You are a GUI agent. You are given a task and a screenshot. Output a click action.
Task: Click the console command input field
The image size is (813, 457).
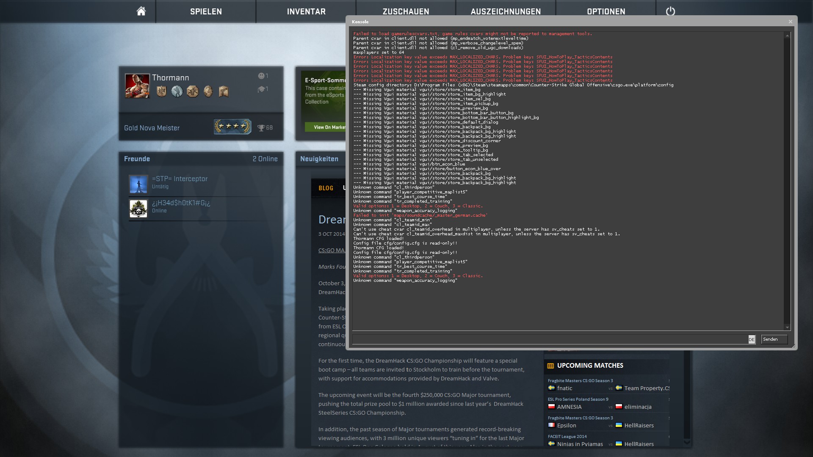point(550,339)
